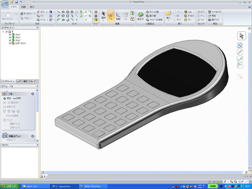Switch to the 表示 ribbon tab
Screen dimensions: 252x189
click(x=32, y=7)
